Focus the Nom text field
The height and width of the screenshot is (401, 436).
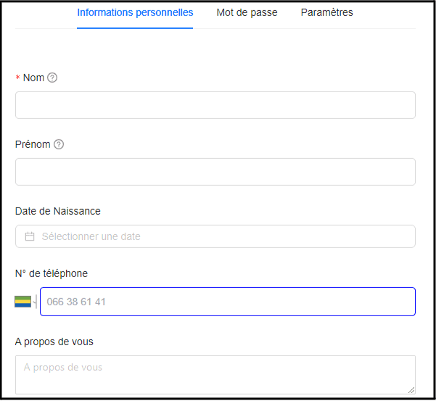click(215, 105)
